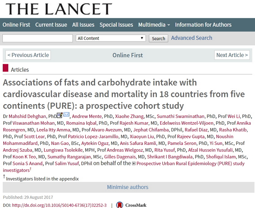The image size is (255, 208).
Task: Click the red Articles section marker
Action: 5,68
